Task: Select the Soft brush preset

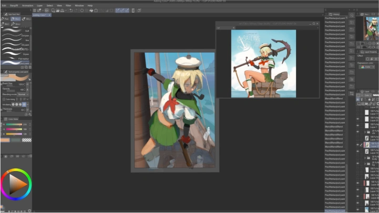Action: click(x=15, y=31)
